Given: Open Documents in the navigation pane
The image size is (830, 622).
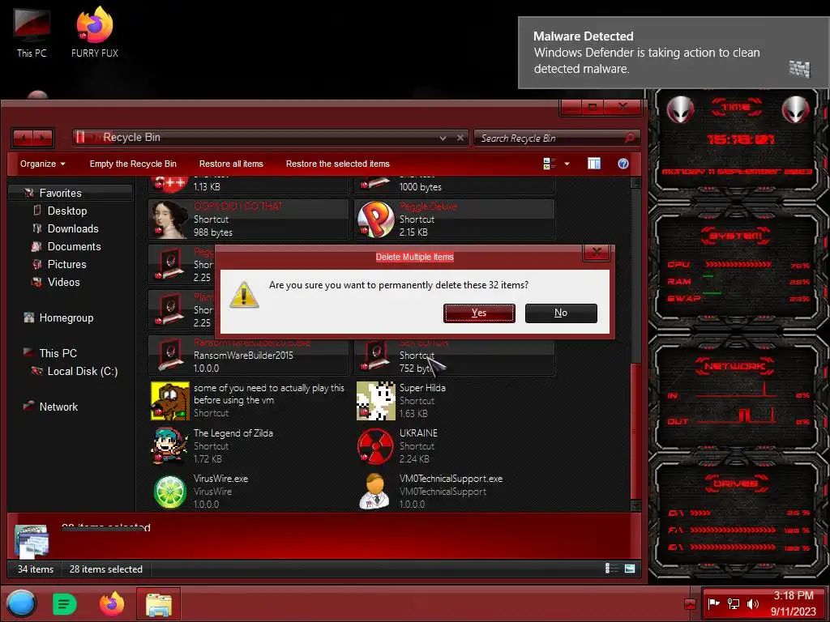Looking at the screenshot, I should click(x=74, y=246).
